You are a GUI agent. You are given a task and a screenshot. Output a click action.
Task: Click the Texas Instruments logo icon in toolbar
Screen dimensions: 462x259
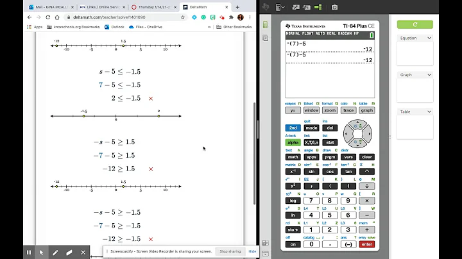[265, 7]
